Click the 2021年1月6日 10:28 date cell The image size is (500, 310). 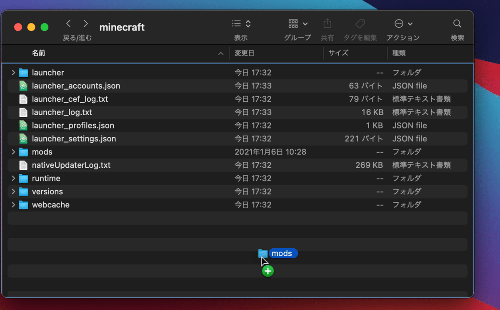pyautogui.click(x=270, y=152)
